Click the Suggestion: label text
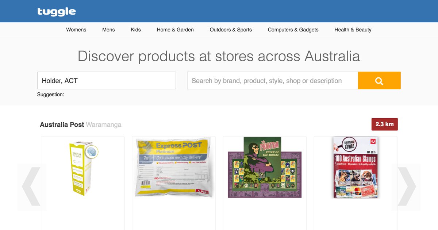Viewport: 438px width, 230px height. click(x=51, y=95)
